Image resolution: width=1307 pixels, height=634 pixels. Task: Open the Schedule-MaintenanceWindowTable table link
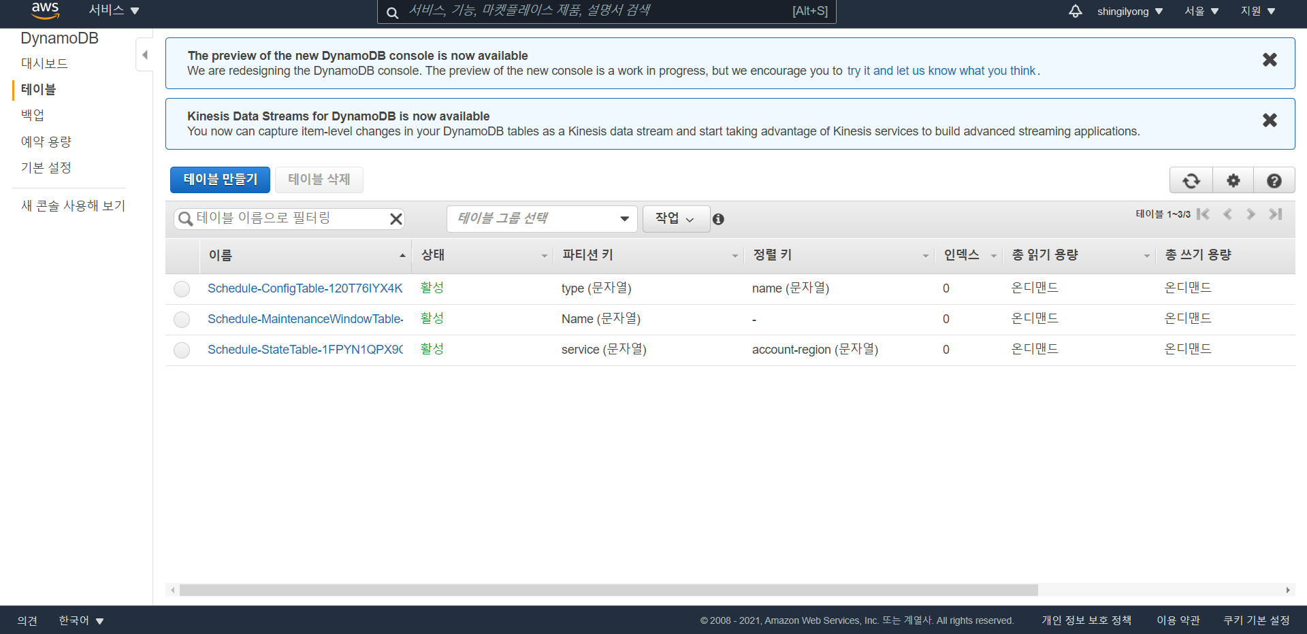[305, 319]
